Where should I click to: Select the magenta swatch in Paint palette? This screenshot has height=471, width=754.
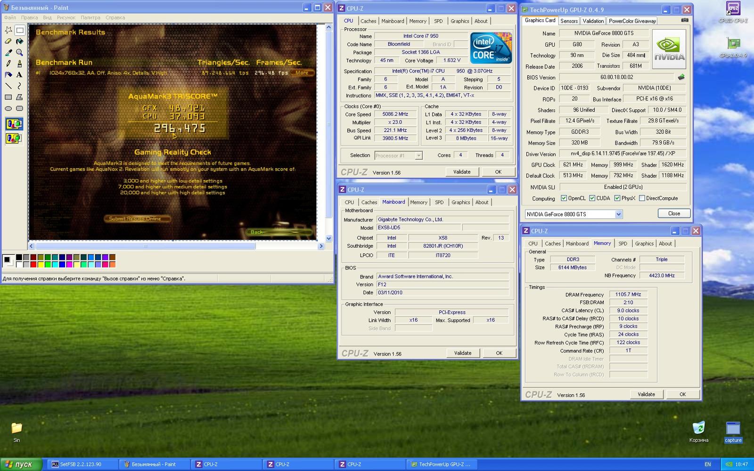[x=69, y=264]
